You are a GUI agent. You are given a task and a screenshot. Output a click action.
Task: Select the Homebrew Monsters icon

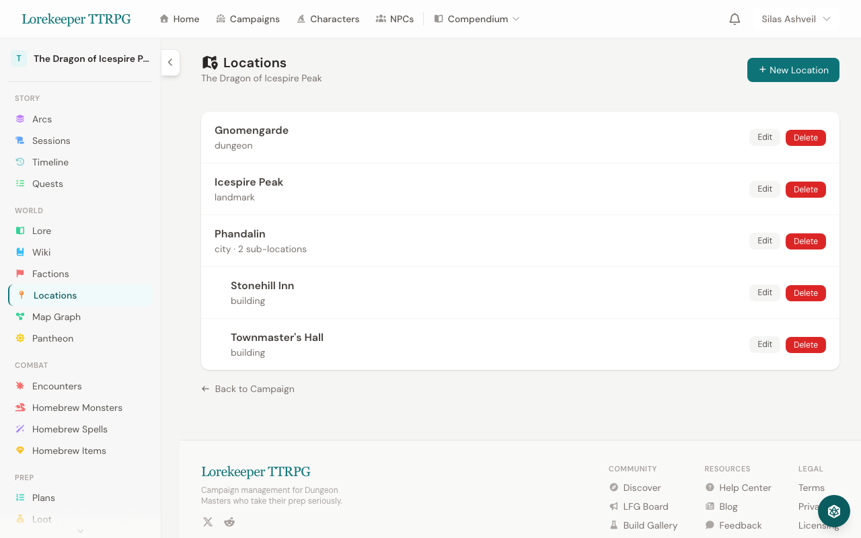pyautogui.click(x=20, y=408)
